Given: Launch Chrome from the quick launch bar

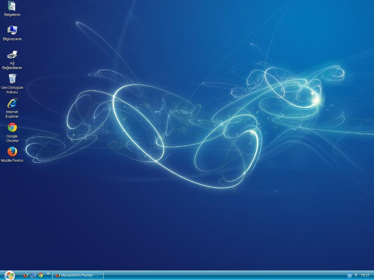Looking at the screenshot, I should click(40, 275).
